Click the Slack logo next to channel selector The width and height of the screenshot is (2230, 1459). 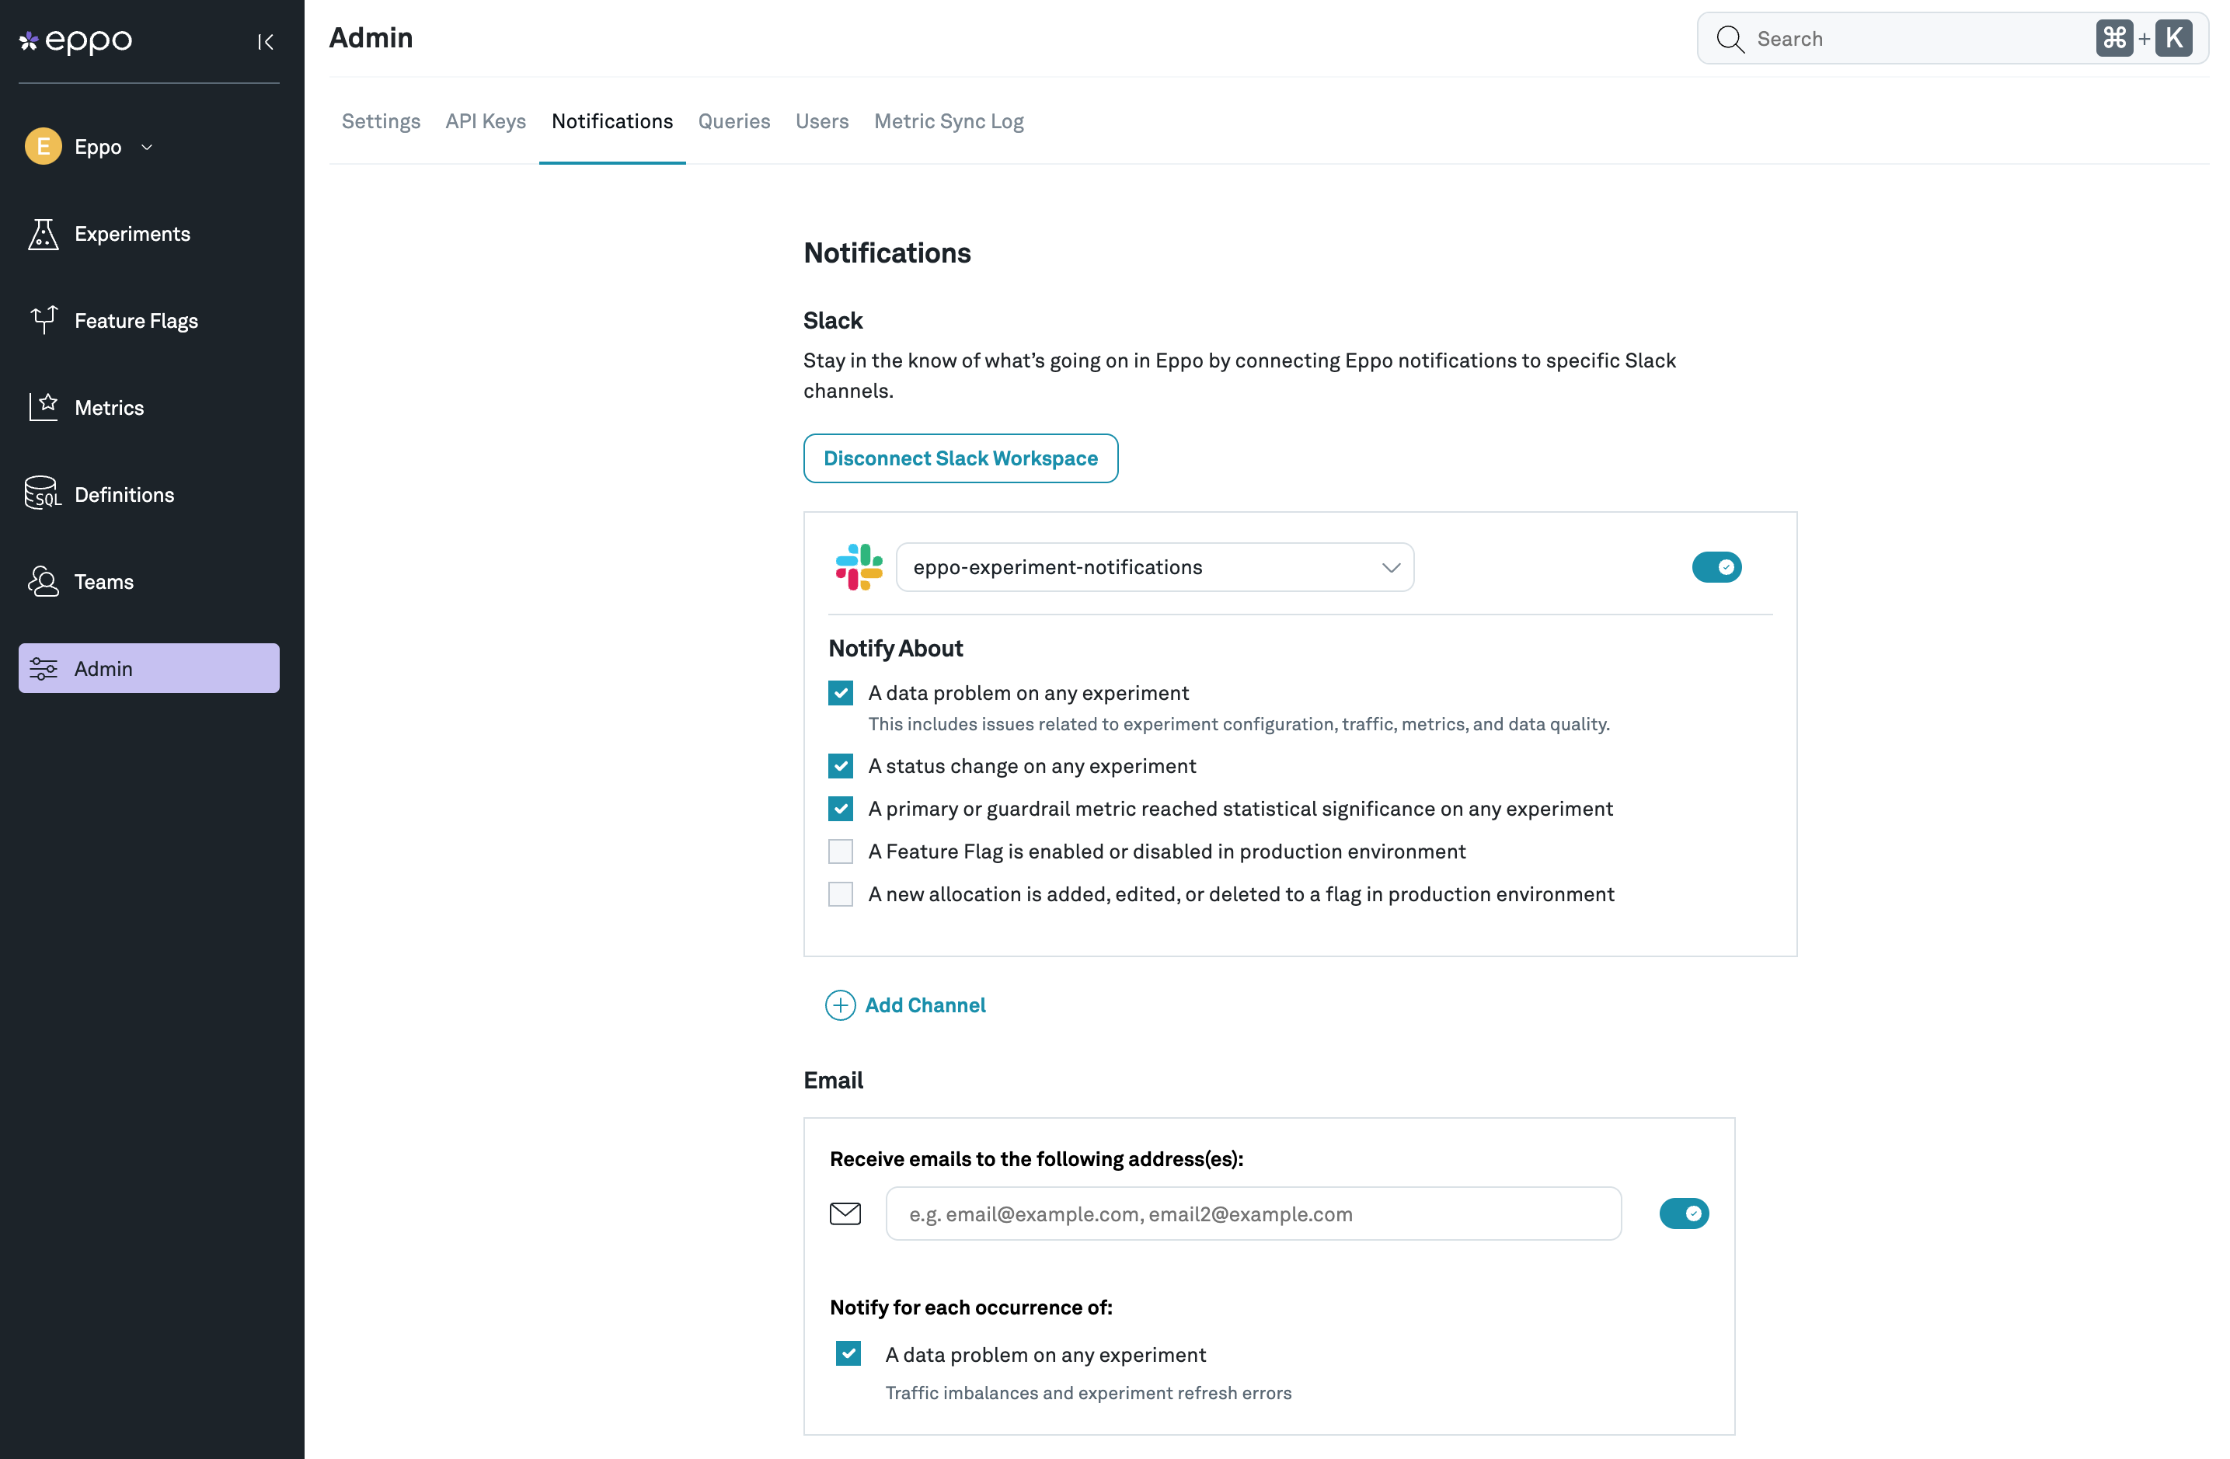(x=857, y=567)
